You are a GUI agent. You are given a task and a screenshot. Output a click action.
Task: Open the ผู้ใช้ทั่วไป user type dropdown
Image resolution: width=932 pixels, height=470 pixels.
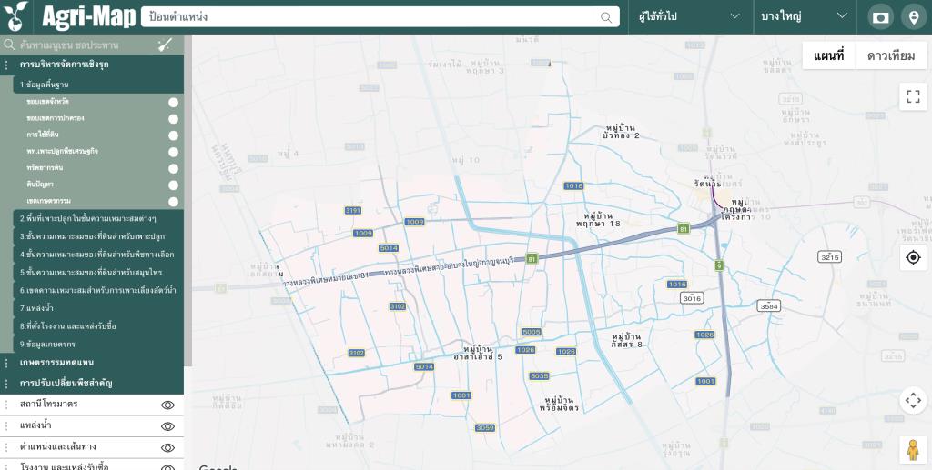click(x=690, y=16)
